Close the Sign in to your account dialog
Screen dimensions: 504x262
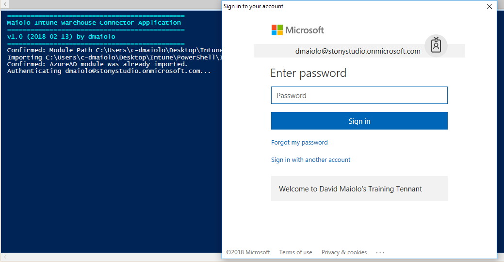click(x=489, y=6)
